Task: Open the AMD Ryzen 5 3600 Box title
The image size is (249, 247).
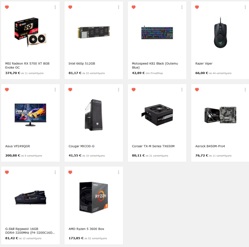Action: pos(86,229)
